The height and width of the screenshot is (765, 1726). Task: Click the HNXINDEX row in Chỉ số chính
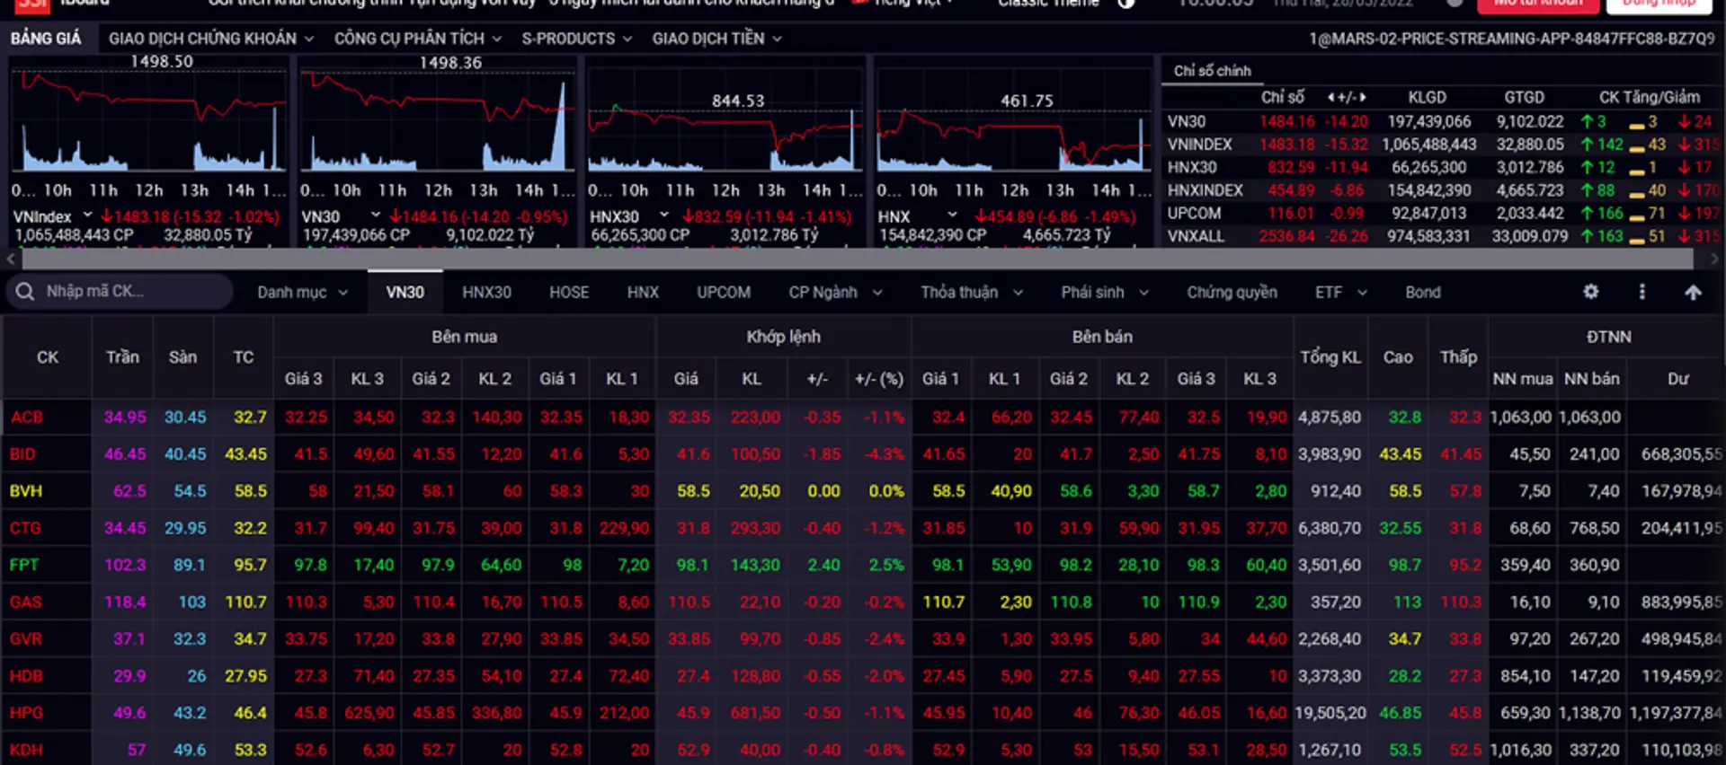(x=1442, y=190)
